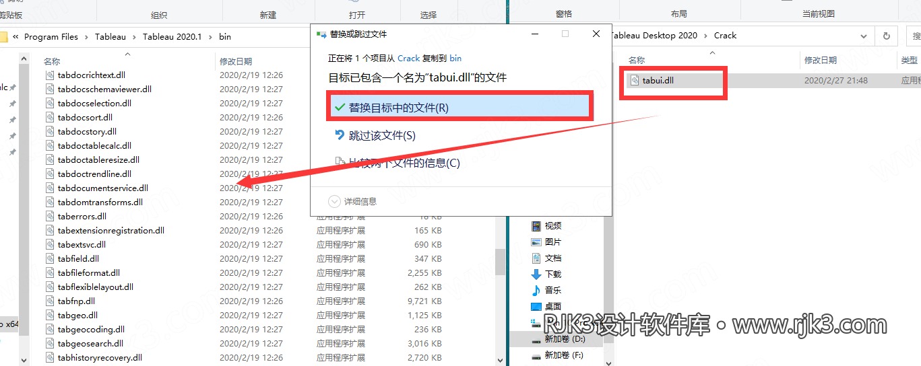
Task: Click the tabfnp.dll file name
Action: [x=76, y=301]
